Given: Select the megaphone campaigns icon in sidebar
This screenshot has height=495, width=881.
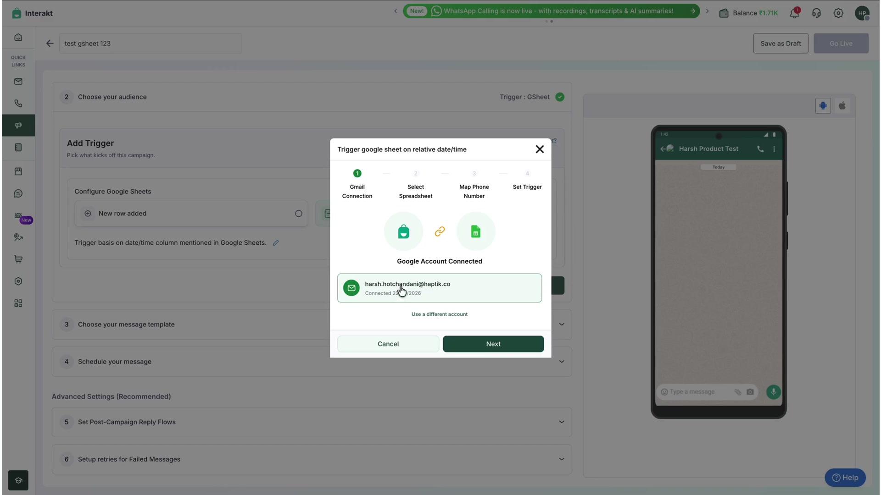Looking at the screenshot, I should (x=18, y=126).
